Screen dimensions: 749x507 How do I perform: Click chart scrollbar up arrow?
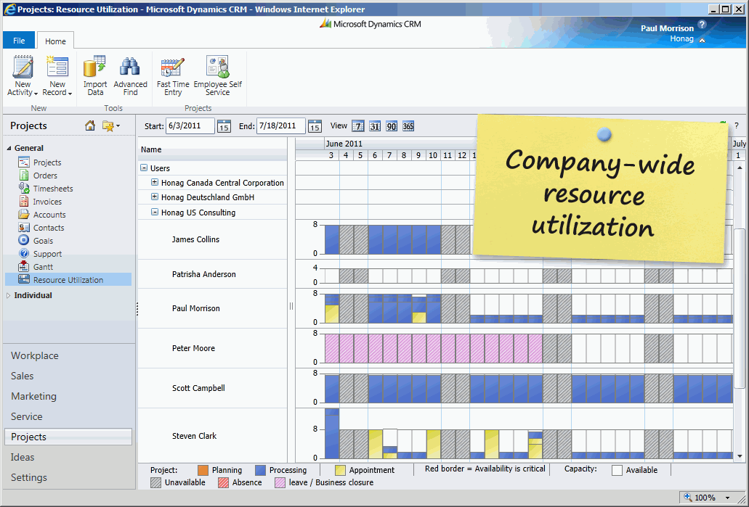740,168
